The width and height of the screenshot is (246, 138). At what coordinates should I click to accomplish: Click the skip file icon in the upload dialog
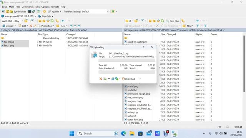[105, 79]
